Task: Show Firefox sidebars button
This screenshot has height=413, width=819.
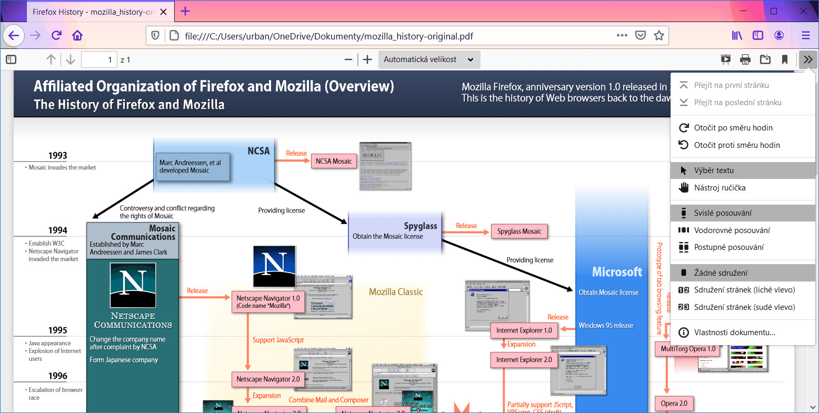Action: pyautogui.click(x=758, y=36)
